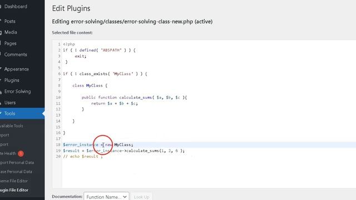356x200 pixels.
Task: Open the Users menu
Action: pyautogui.click(x=10, y=102)
